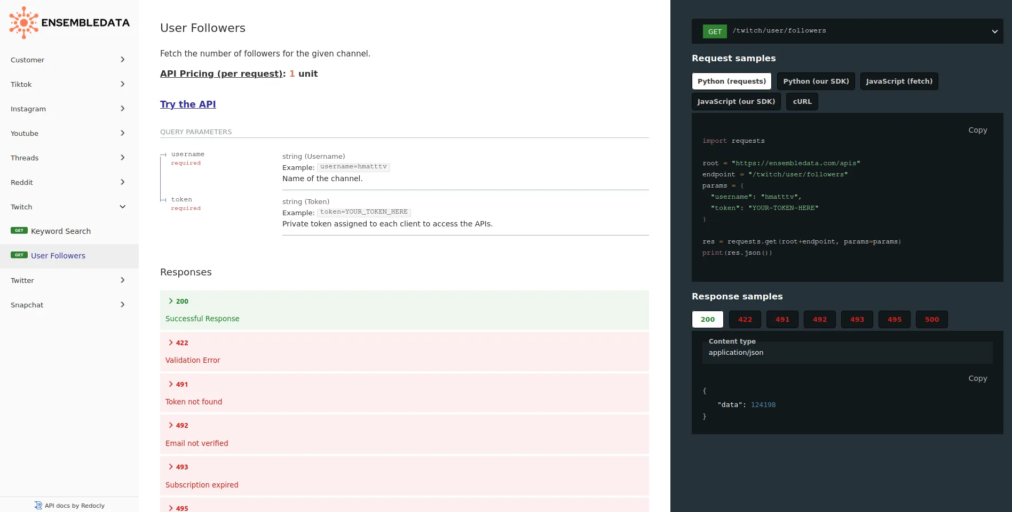Select the 495 response sample tab
The height and width of the screenshot is (512, 1012).
click(895, 319)
